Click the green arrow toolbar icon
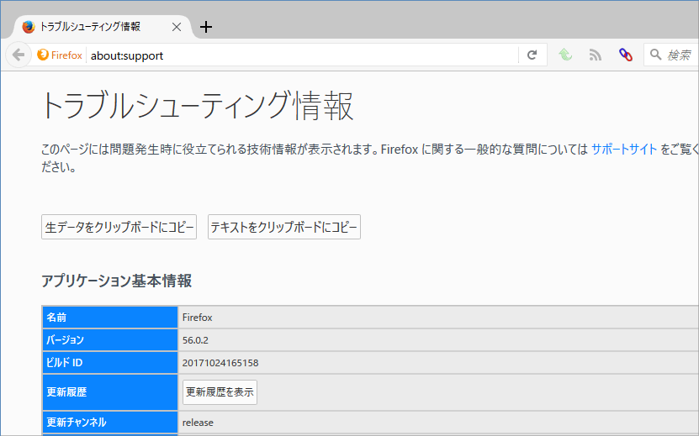 [x=565, y=55]
